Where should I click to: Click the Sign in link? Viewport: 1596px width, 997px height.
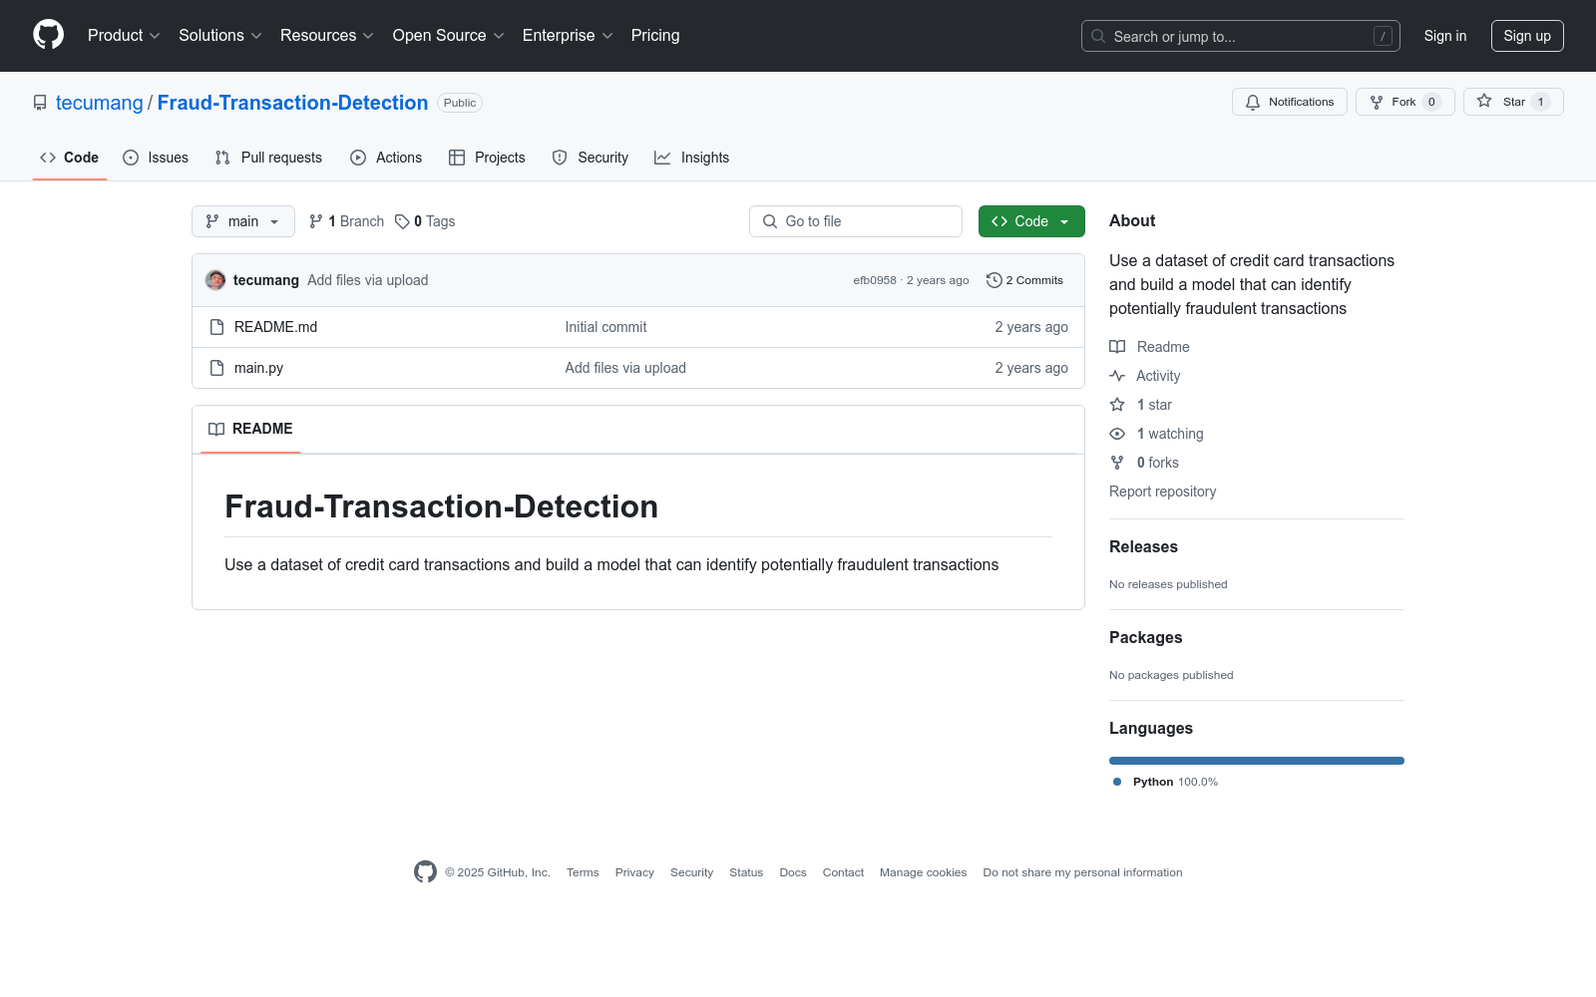[1445, 36]
